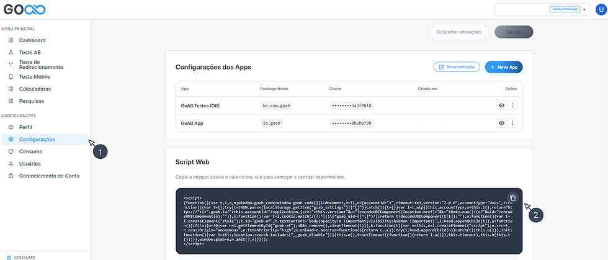
Task: Expand the Conta Principal account dropdown
Action: pos(584,9)
